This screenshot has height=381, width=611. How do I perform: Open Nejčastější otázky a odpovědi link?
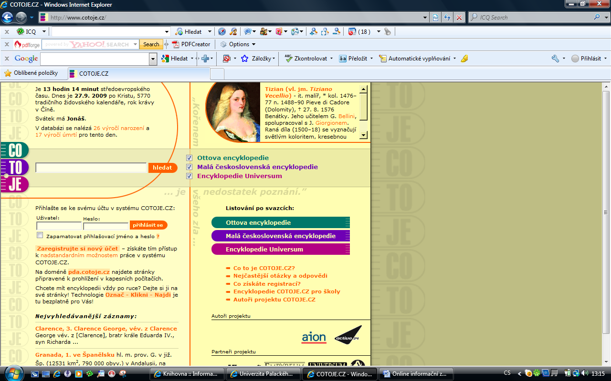tap(280, 276)
